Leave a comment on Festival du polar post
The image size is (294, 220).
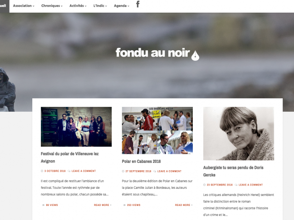(x=83, y=171)
